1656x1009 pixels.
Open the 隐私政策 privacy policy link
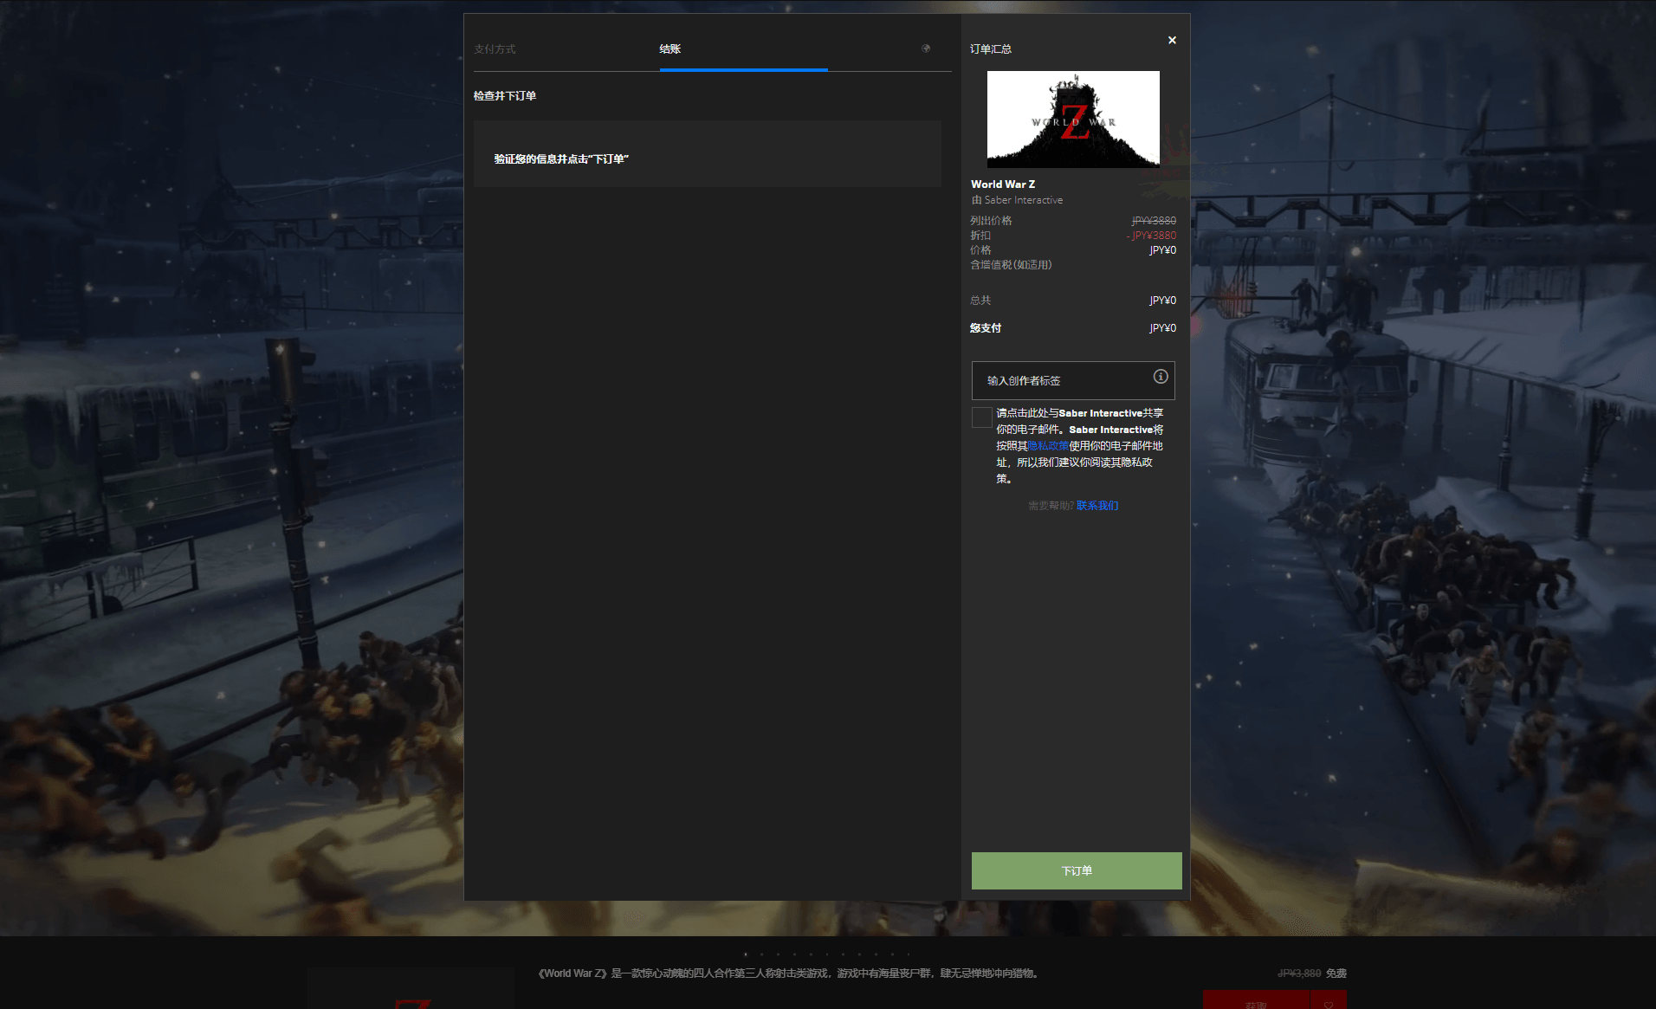(x=1047, y=446)
